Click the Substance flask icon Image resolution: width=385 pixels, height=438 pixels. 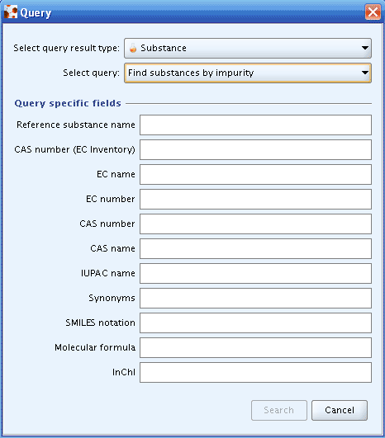[133, 48]
